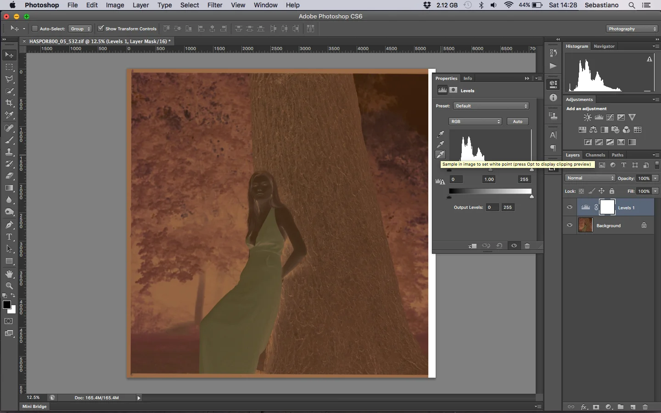
Task: Open the Auto-Select Group dropdown
Action: tap(80, 28)
